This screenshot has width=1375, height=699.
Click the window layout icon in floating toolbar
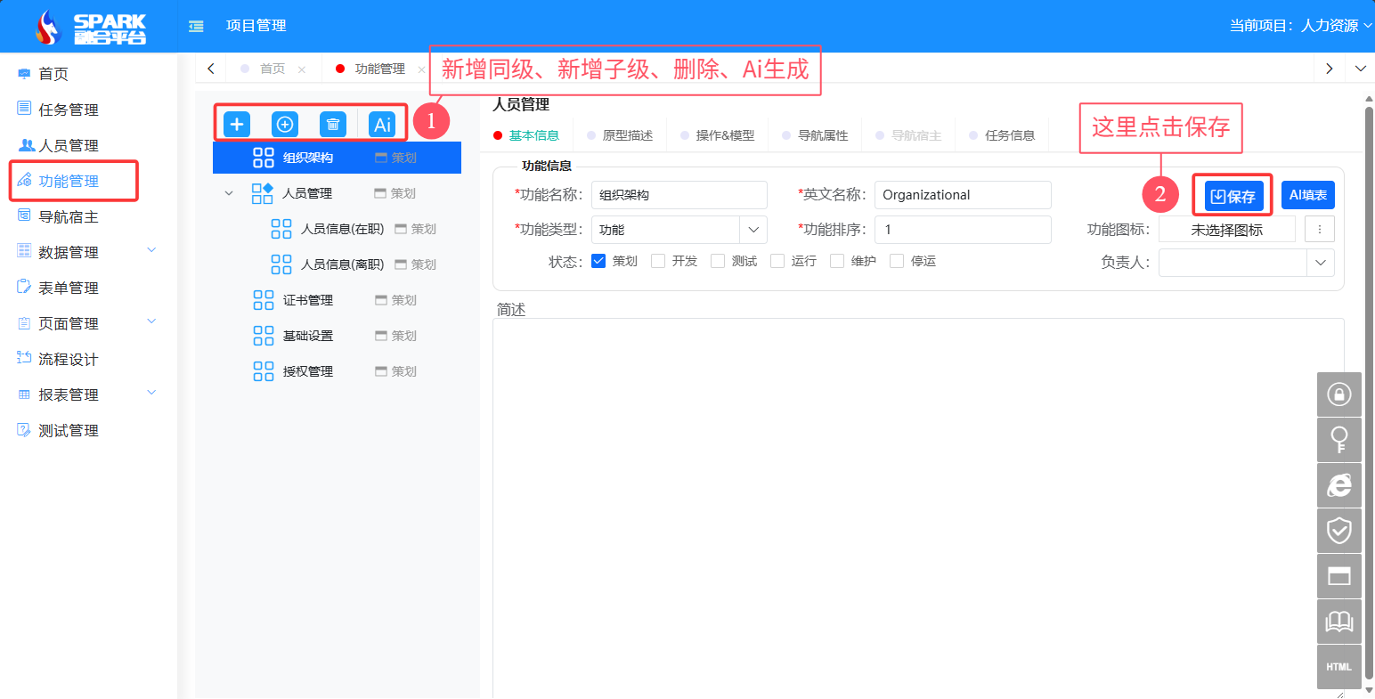[1339, 576]
